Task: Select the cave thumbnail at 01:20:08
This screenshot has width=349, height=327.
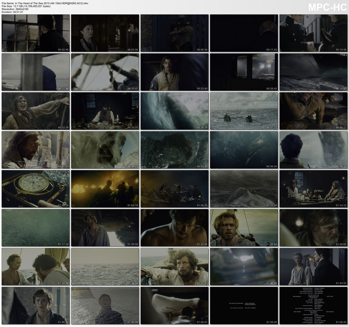Action: [105, 228]
